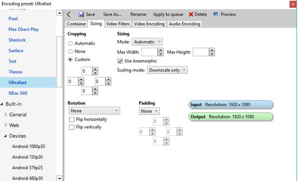
Task: Select the Android 720p30 preset
Action: coord(27,157)
